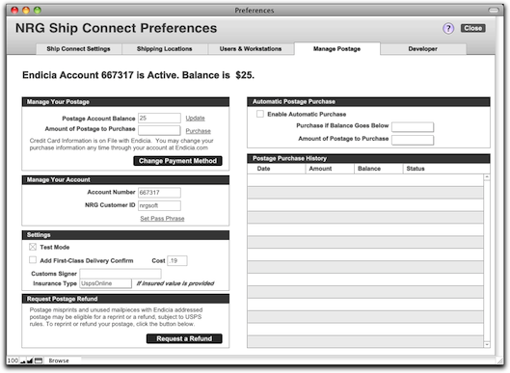510x373 pixels.
Task: Open the Shipping Locations tab
Action: point(164,49)
